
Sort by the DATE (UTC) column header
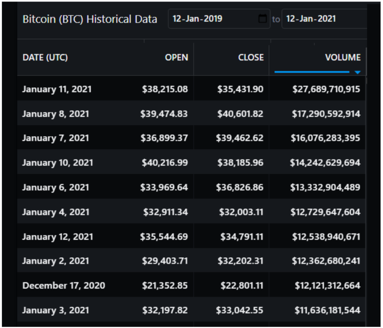pyautogui.click(x=45, y=57)
